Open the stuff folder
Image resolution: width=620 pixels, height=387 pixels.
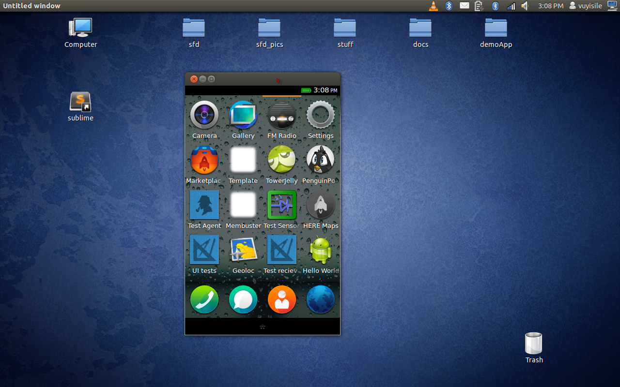(345, 33)
